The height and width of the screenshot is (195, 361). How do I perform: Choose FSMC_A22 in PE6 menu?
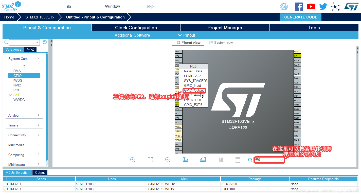pos(193,76)
